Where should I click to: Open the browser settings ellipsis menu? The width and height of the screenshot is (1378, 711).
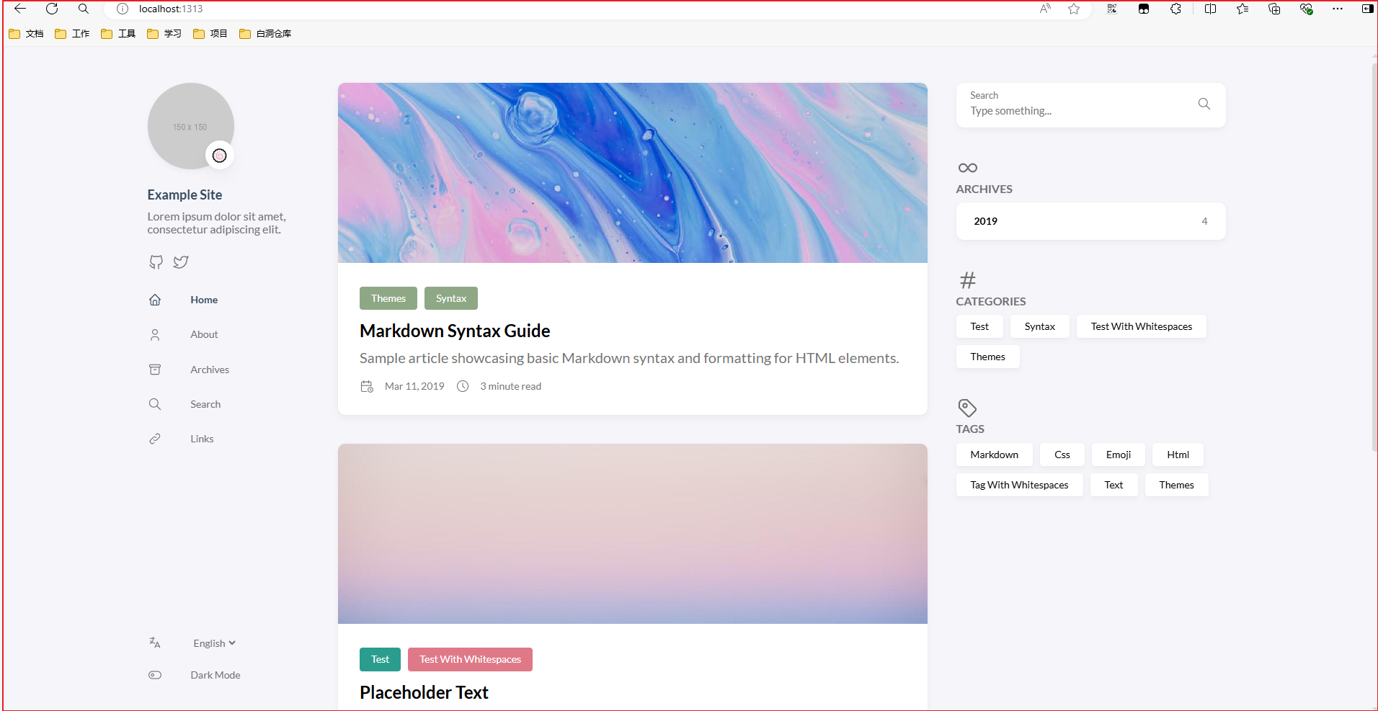pyautogui.click(x=1338, y=9)
